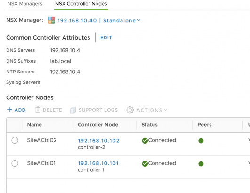Screen dimensions: 250x193
Task: Click the NSX Manager colored grid icon
Action: (x=51, y=20)
